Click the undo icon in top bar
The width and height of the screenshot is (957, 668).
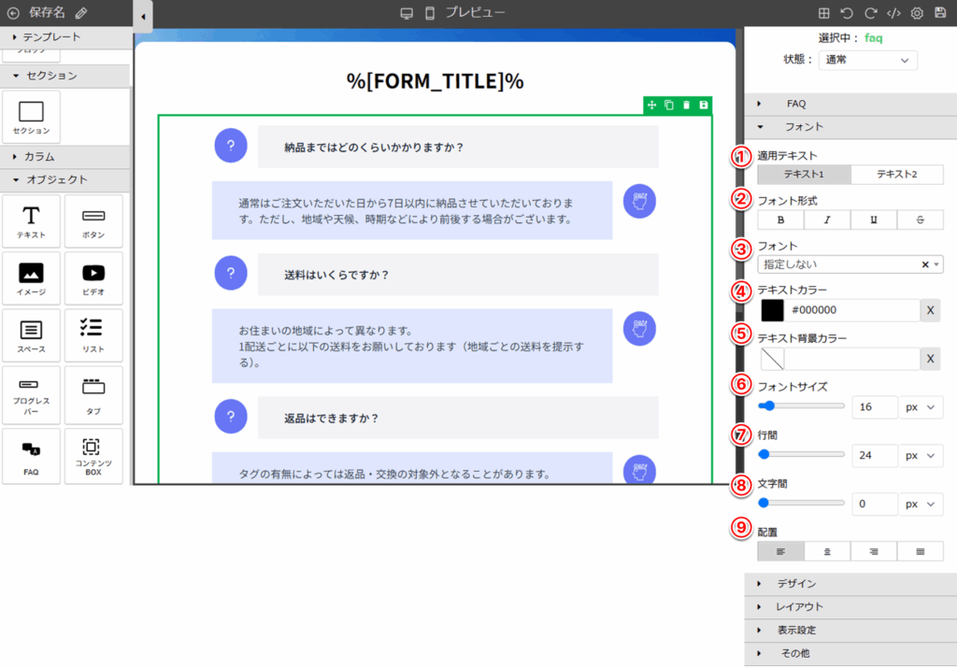(846, 13)
